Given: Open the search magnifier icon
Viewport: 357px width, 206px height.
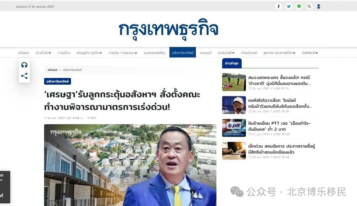Looking at the screenshot, I should click(309, 6).
